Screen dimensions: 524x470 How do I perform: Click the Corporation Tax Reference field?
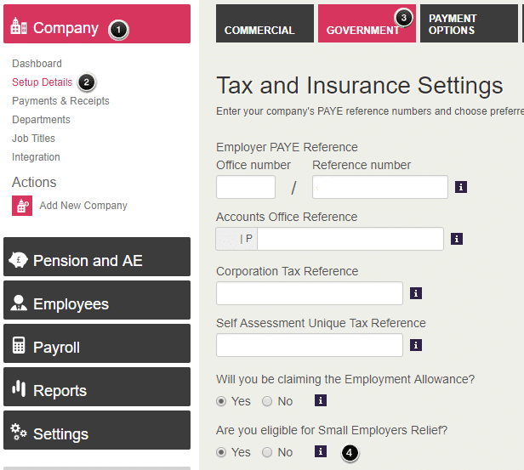click(310, 293)
